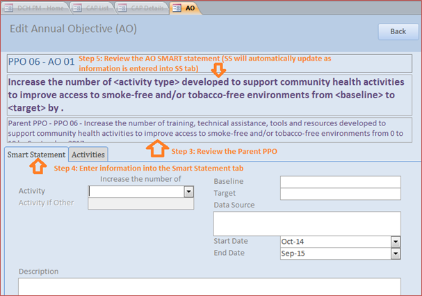The image size is (422, 296).
Task: Click the Data Source label
Action: coord(234,205)
